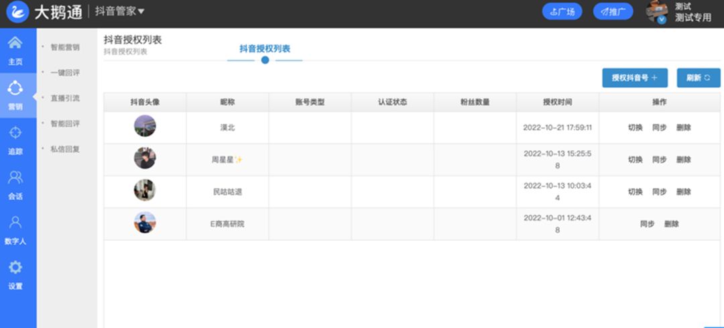Click the 认证状态 column header

pos(392,102)
